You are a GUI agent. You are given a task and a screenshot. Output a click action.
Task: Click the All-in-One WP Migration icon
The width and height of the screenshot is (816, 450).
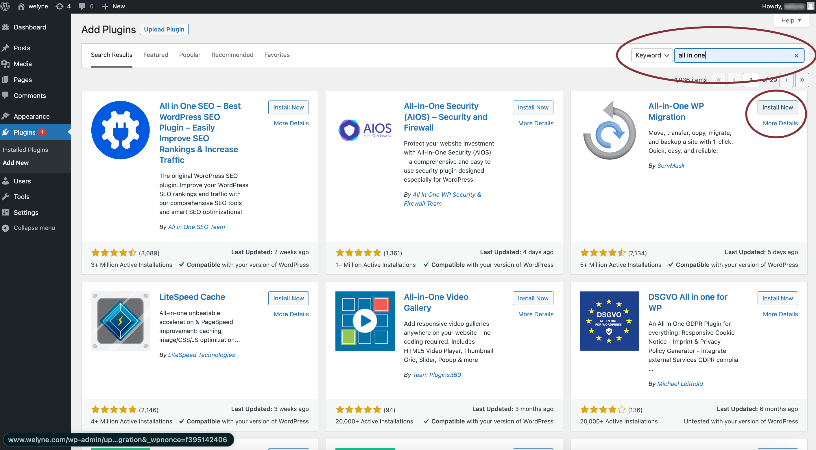tap(610, 130)
